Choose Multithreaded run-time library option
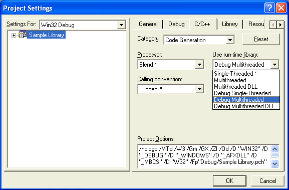The image size is (289, 190). [246, 80]
